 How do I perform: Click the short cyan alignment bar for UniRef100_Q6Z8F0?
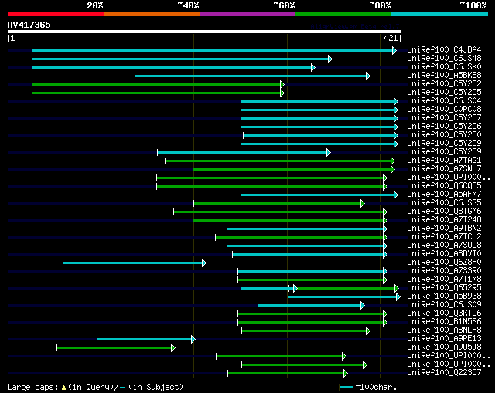[135, 263]
